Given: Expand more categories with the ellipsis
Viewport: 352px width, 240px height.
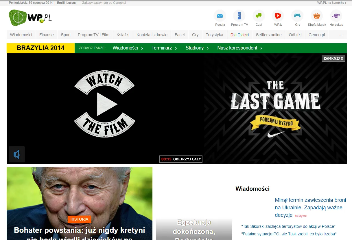Looking at the screenshot, I should coord(341,35).
